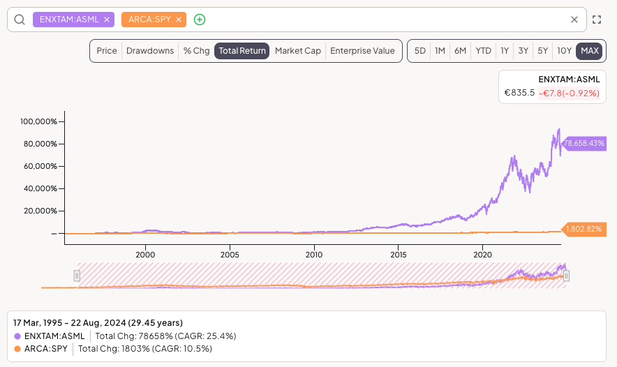Open the Enterprise Value tab

tap(362, 51)
